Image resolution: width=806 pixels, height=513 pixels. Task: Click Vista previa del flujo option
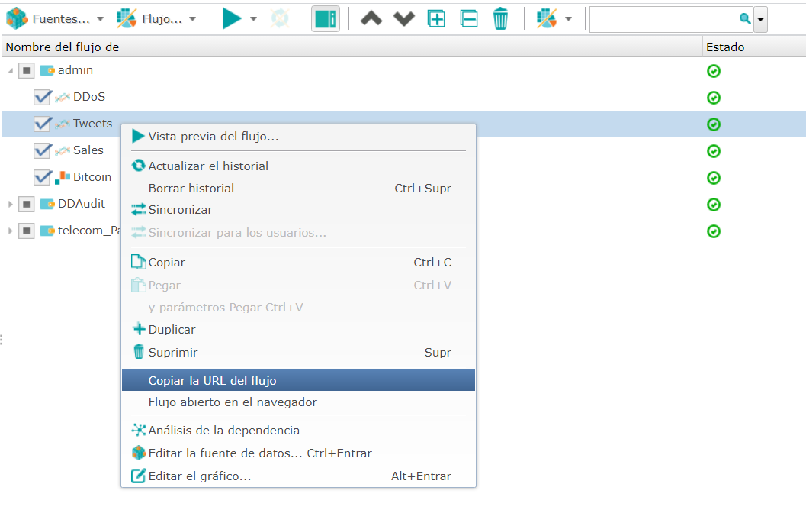pos(214,137)
